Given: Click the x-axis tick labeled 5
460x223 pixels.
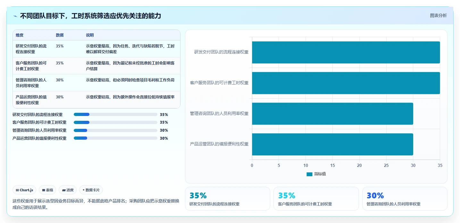Looking at the screenshot, I should coord(279,165).
